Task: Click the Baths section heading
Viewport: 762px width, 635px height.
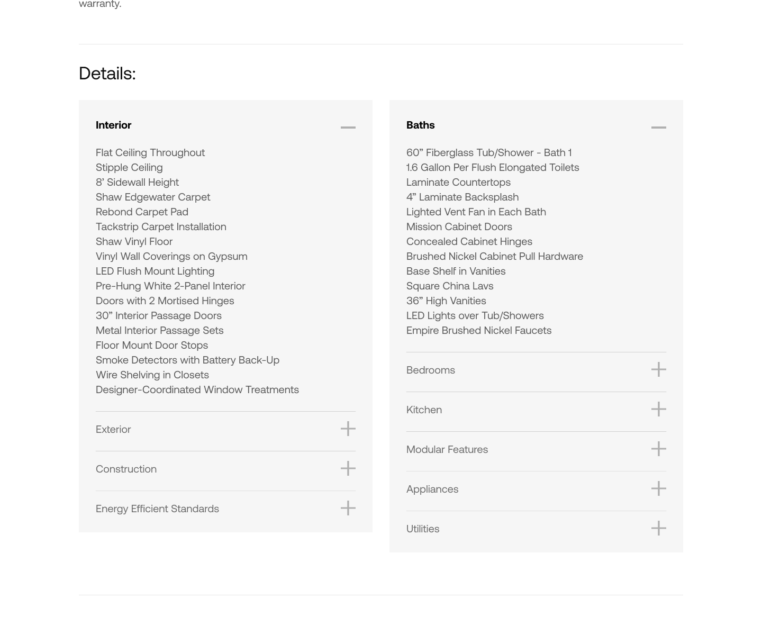Action: click(x=420, y=125)
